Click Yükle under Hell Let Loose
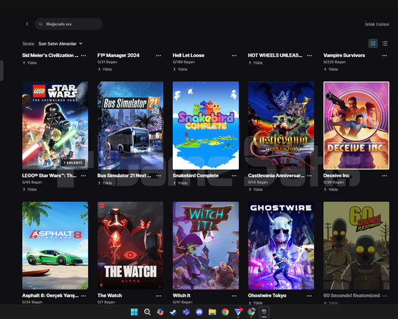The height and width of the screenshot is (319, 398). tap(180, 69)
